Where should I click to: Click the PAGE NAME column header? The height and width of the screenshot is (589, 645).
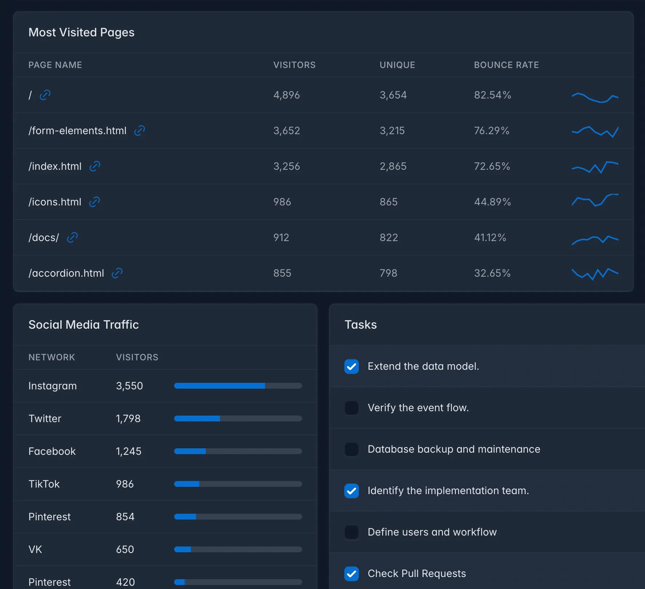pyautogui.click(x=55, y=65)
